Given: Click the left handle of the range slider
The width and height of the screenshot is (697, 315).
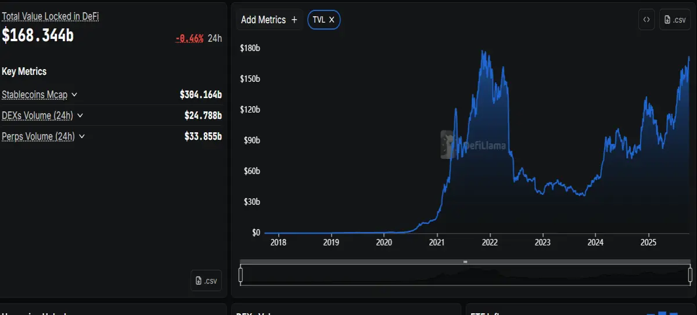Looking at the screenshot, I should (240, 274).
